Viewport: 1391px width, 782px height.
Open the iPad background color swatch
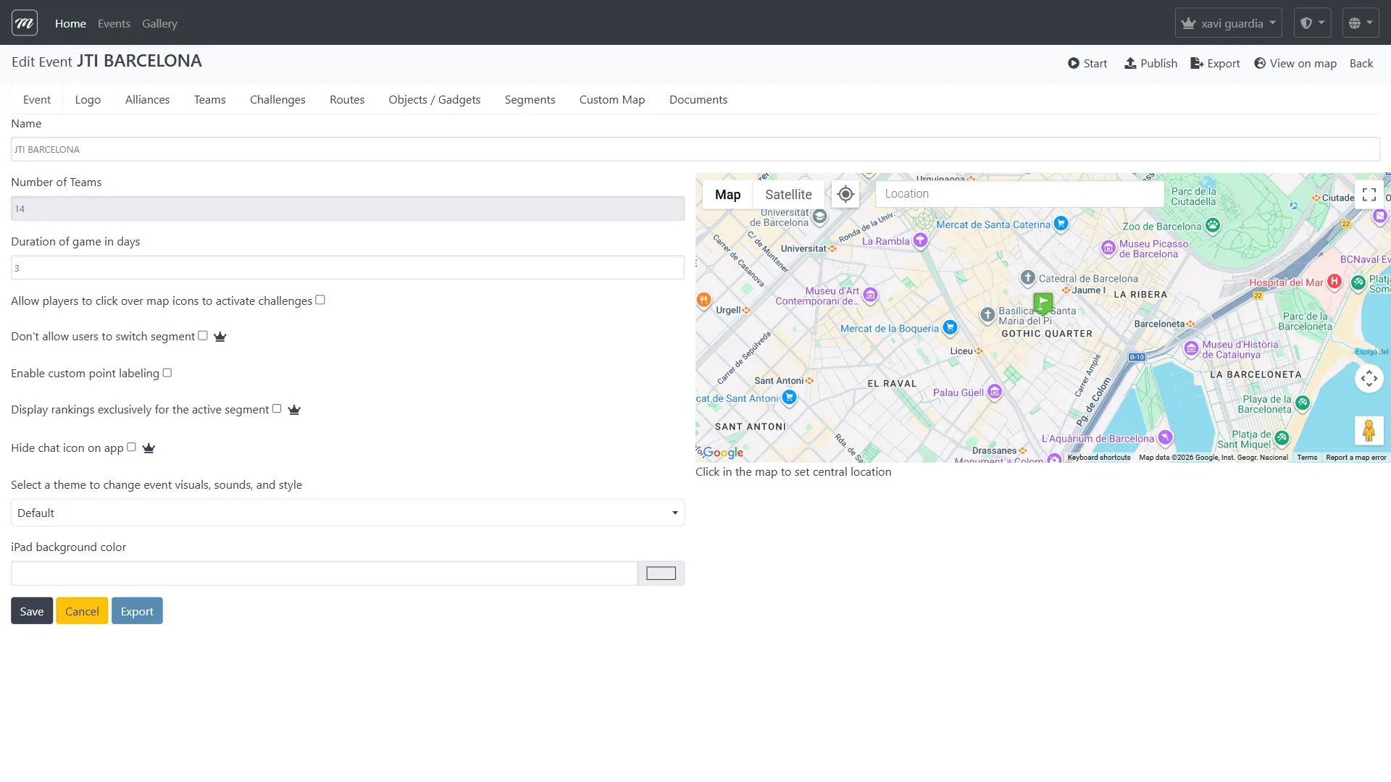coord(661,573)
